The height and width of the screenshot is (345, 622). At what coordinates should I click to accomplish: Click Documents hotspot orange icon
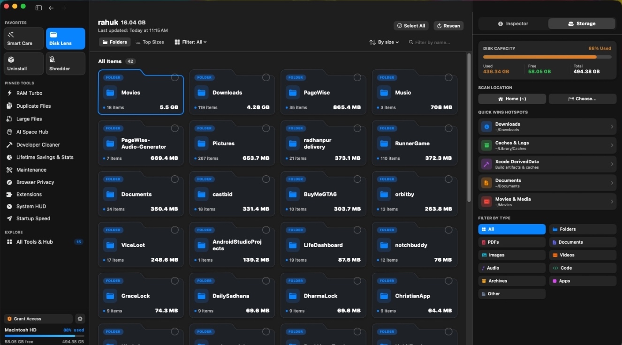pyautogui.click(x=486, y=183)
